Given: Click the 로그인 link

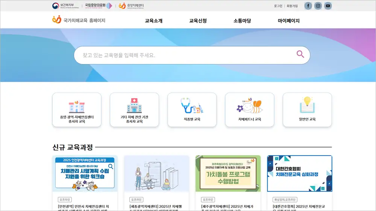Looking at the screenshot, I should tap(278, 6).
